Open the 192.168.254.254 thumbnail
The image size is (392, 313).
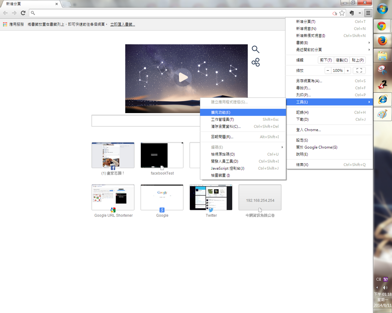click(x=260, y=197)
